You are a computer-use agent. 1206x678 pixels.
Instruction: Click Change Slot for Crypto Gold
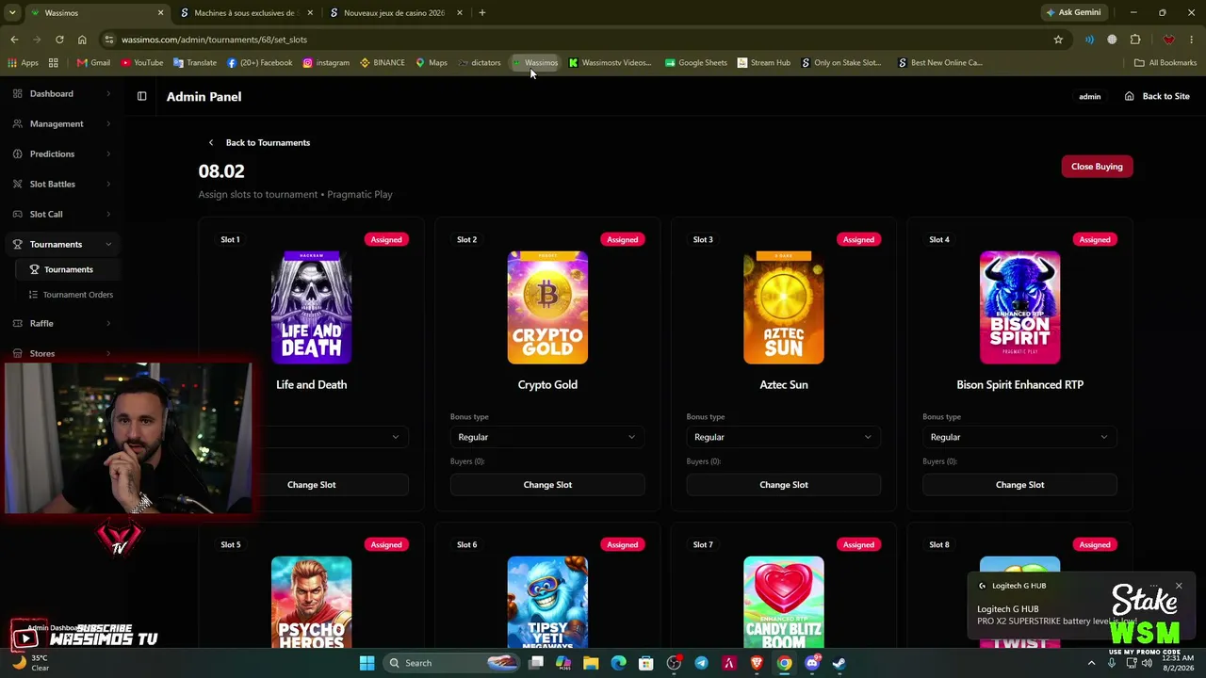tap(547, 485)
